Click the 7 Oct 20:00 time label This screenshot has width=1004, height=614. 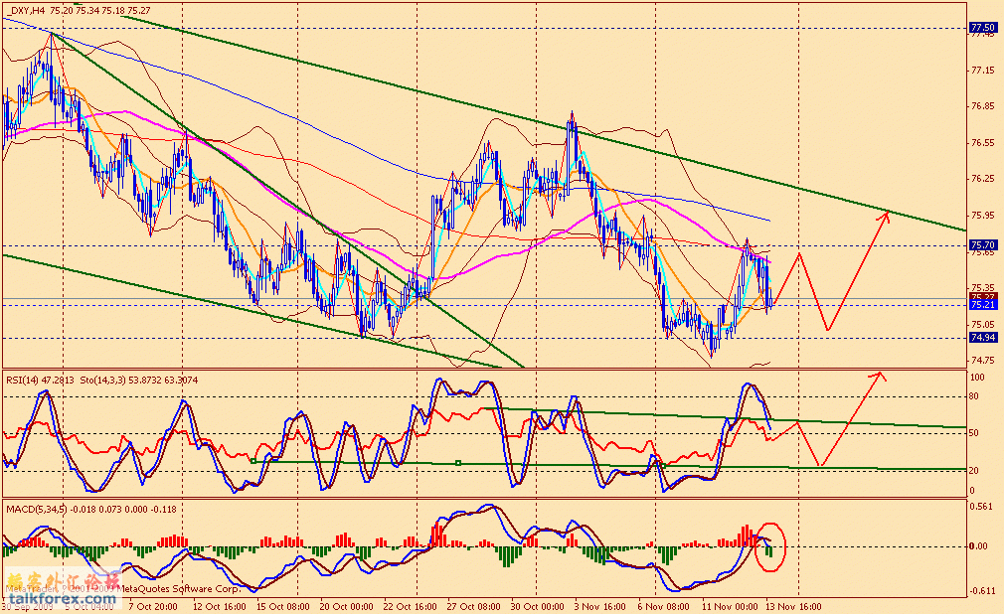pos(153,606)
